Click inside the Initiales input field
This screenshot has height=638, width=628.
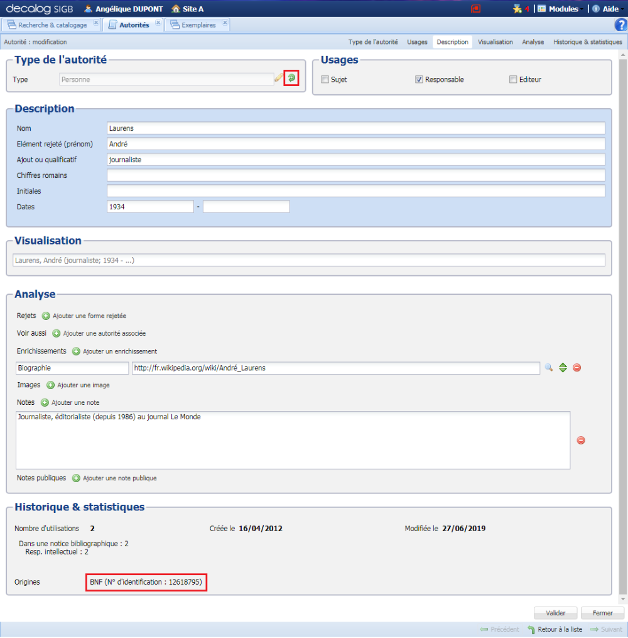point(314,190)
